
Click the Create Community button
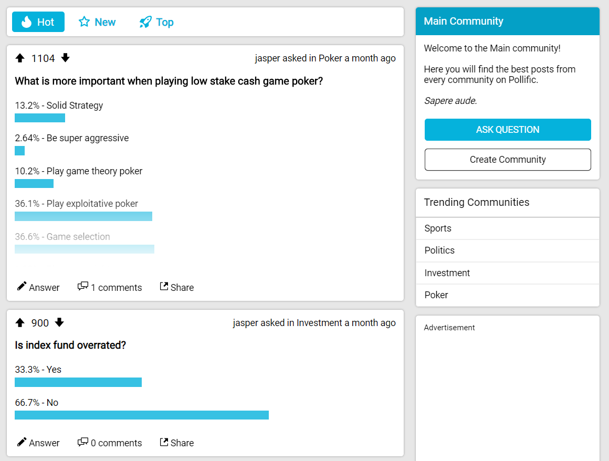pyautogui.click(x=507, y=160)
